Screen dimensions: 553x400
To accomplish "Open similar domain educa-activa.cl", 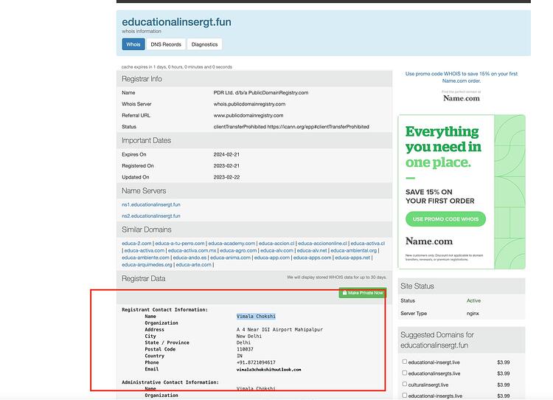I will [367, 244].
